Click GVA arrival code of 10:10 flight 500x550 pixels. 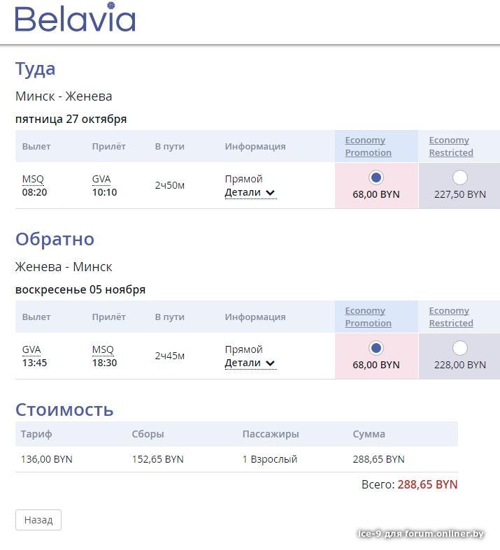click(101, 179)
